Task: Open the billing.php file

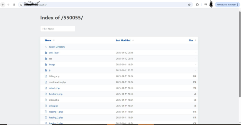Action: click(54, 76)
